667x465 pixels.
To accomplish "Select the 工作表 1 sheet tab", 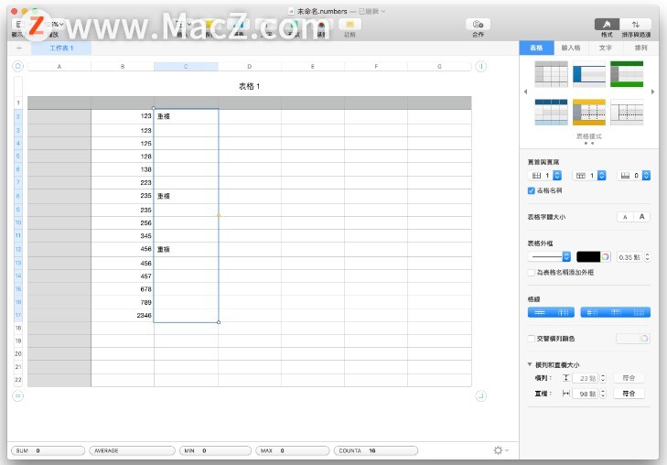I will click(x=61, y=49).
